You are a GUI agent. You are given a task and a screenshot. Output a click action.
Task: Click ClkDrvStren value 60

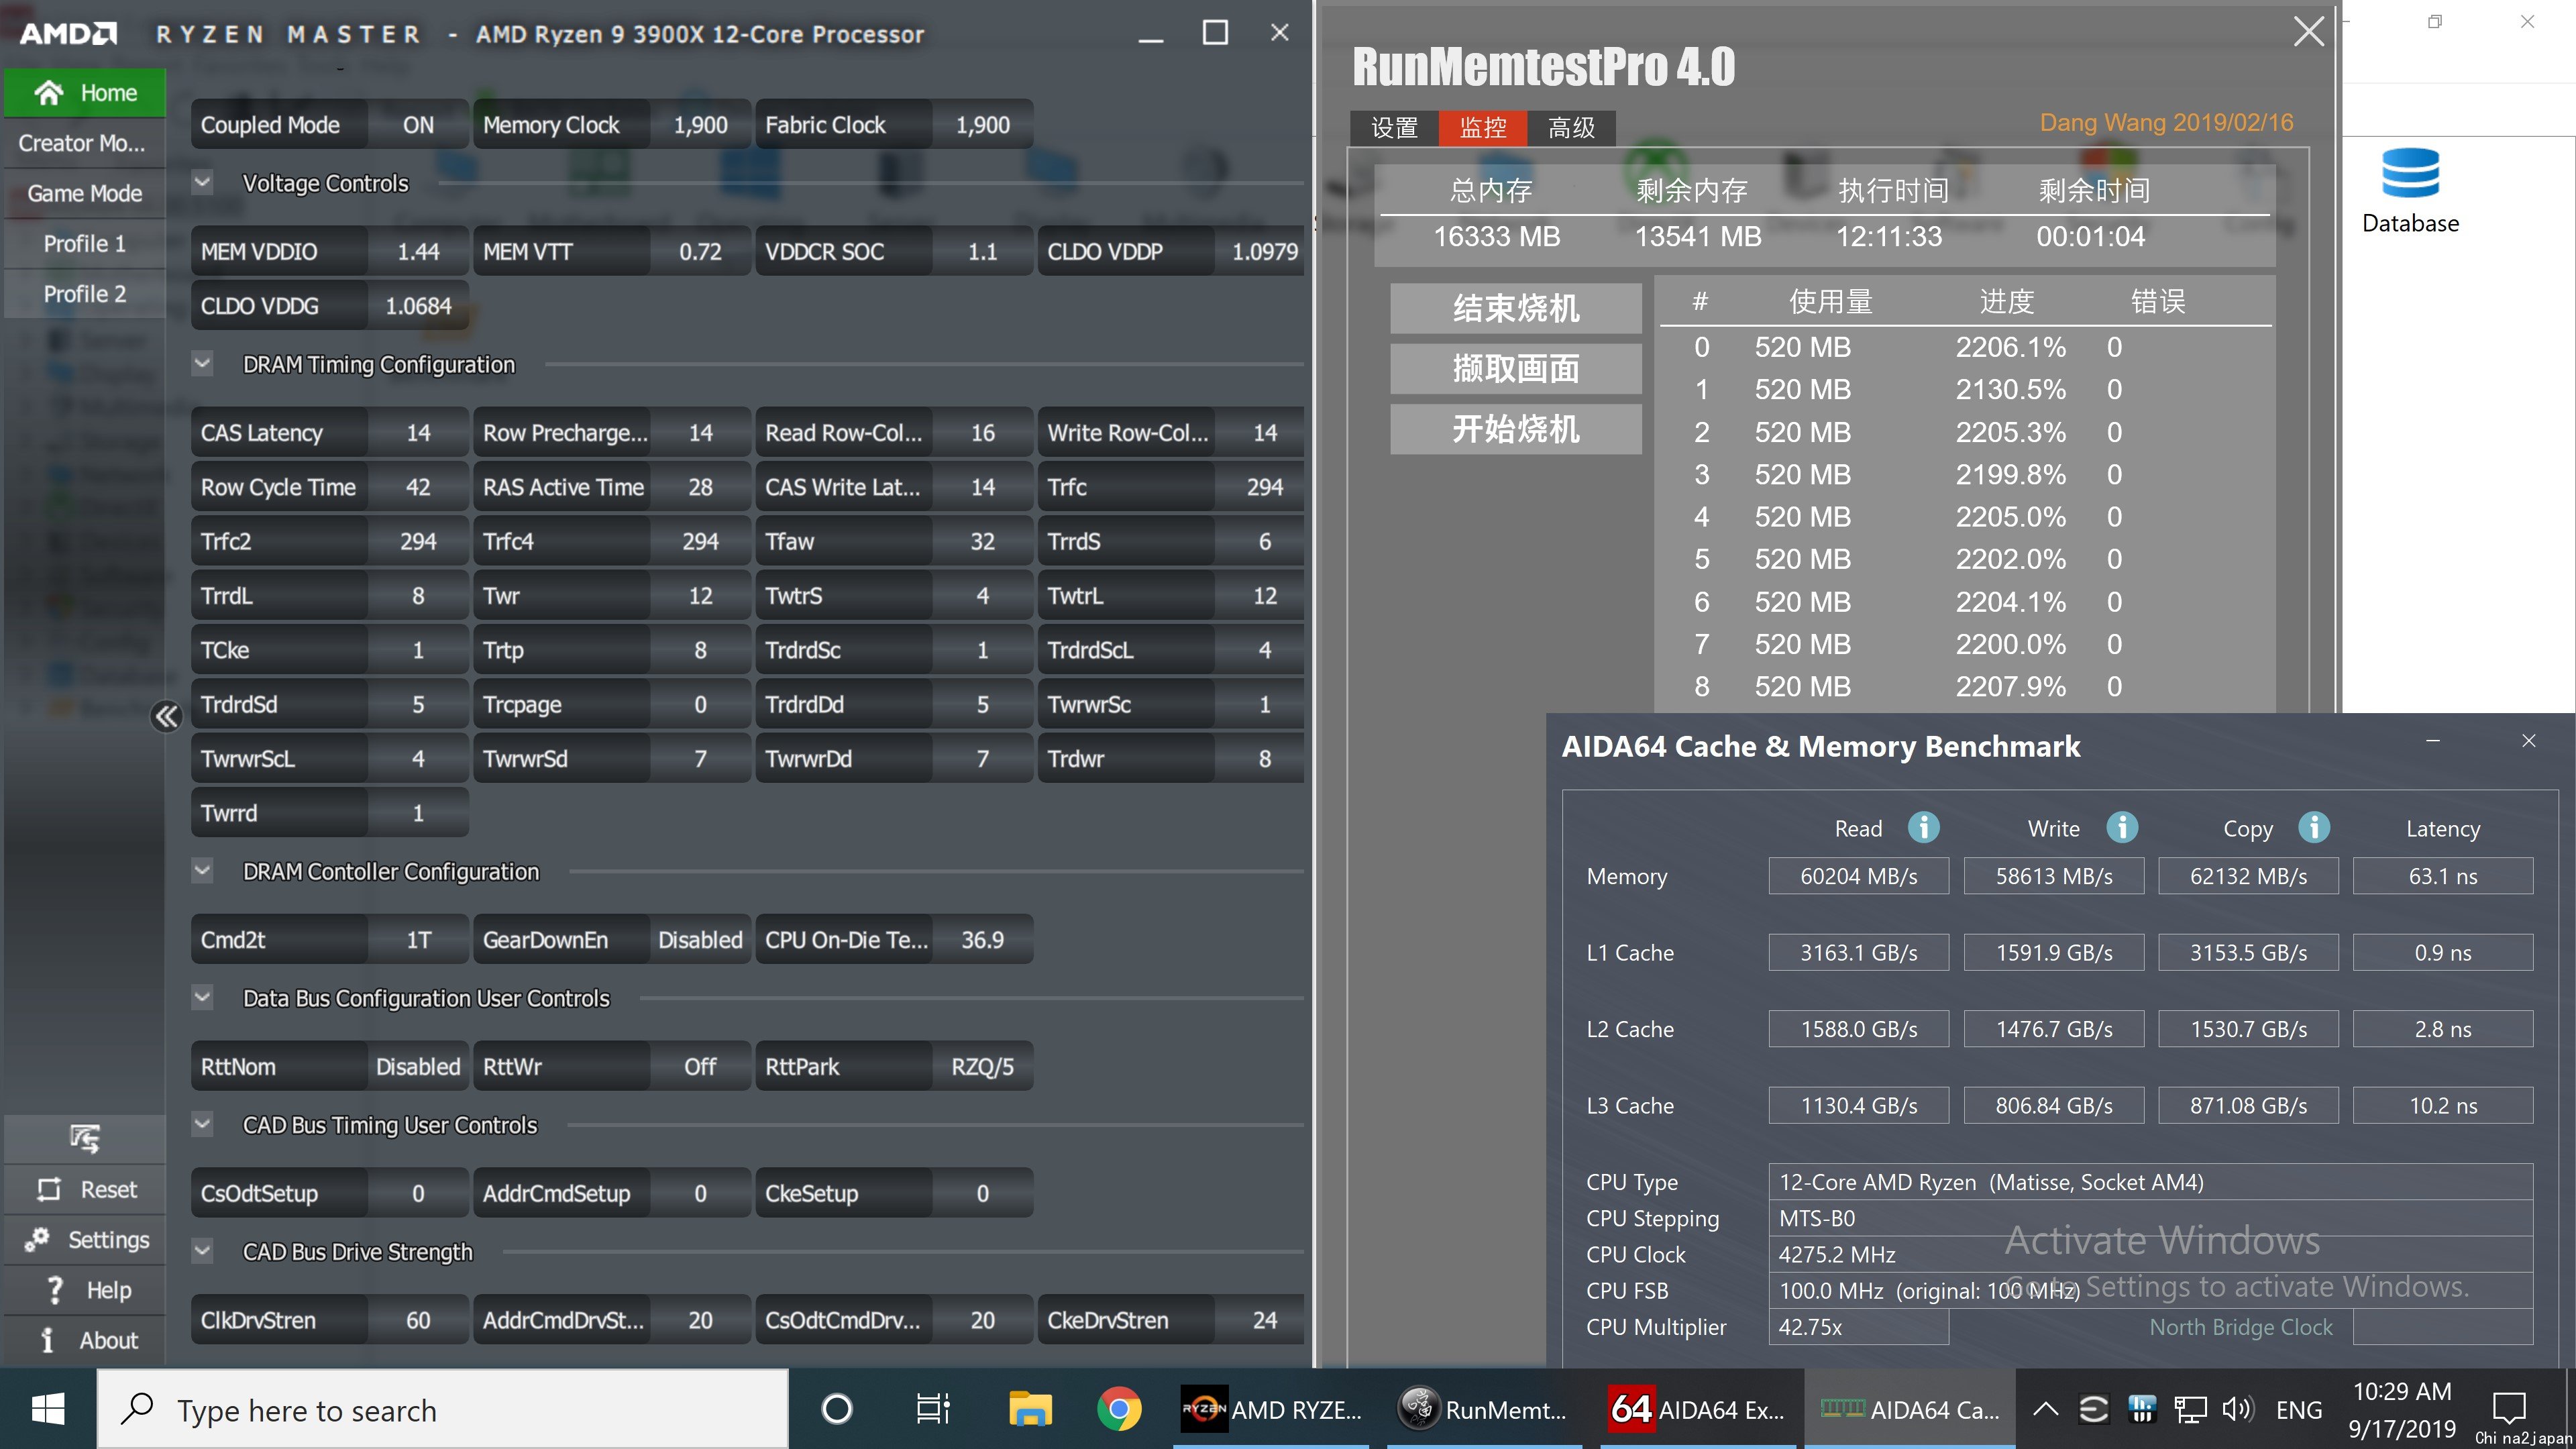coord(418,1320)
